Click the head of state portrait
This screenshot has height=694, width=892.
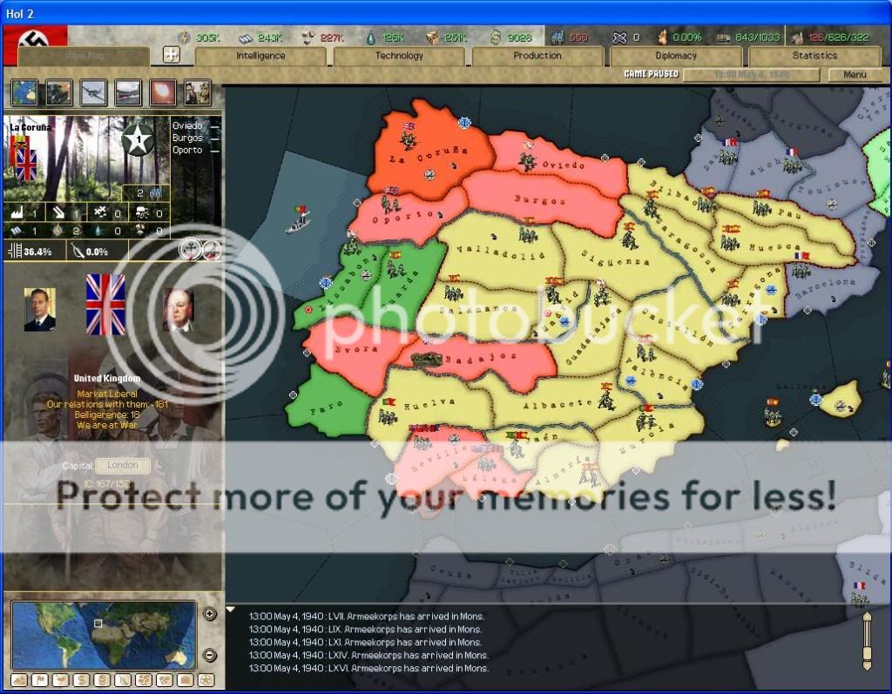coord(40,309)
